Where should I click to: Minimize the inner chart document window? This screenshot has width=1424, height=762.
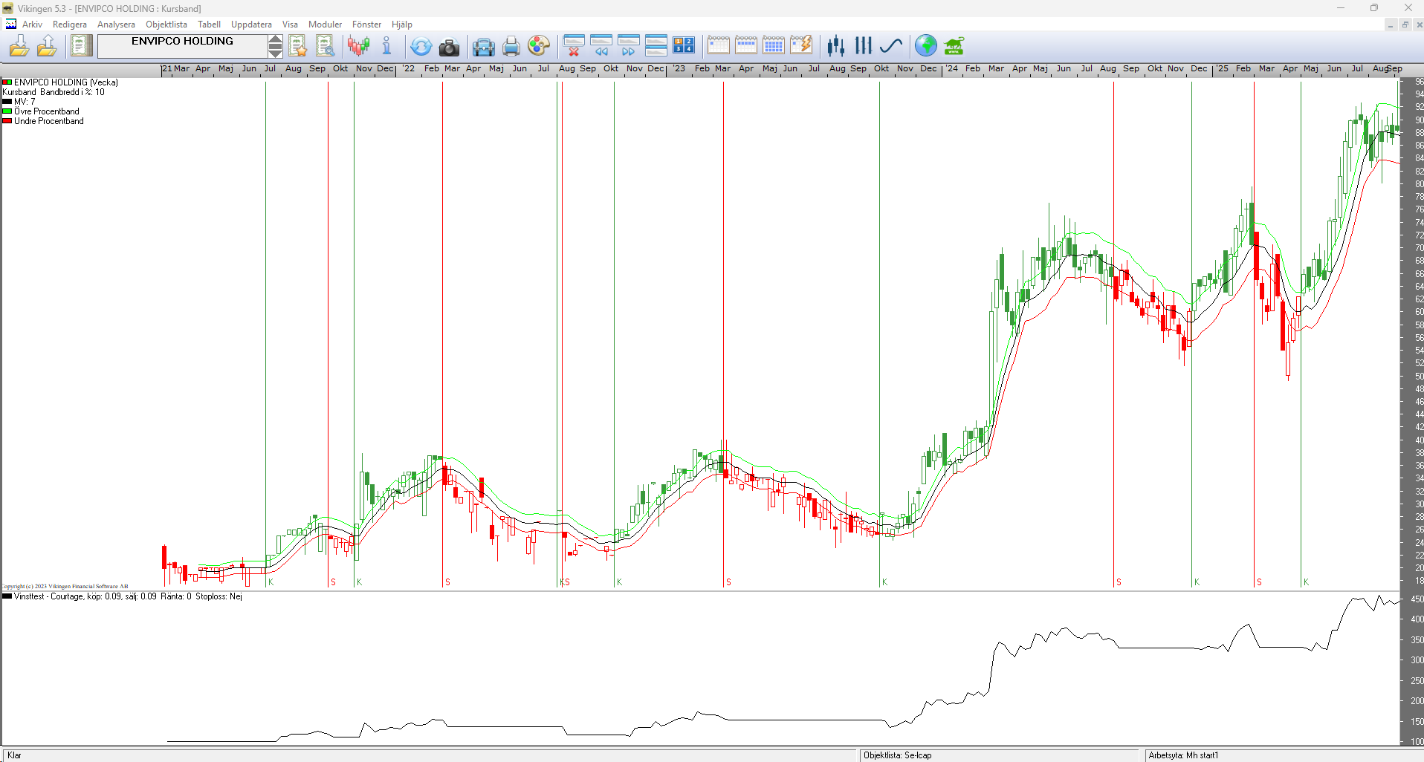pos(1390,25)
